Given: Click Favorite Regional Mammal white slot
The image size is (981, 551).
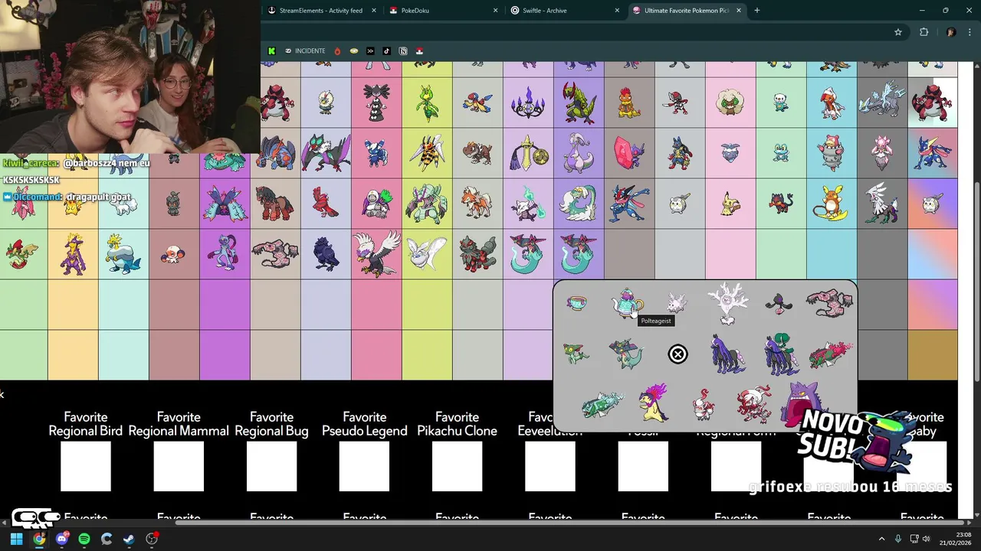Looking at the screenshot, I should click(179, 466).
